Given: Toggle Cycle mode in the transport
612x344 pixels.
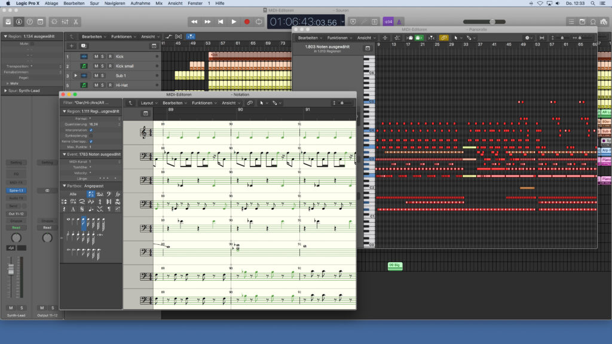Looking at the screenshot, I should [259, 22].
